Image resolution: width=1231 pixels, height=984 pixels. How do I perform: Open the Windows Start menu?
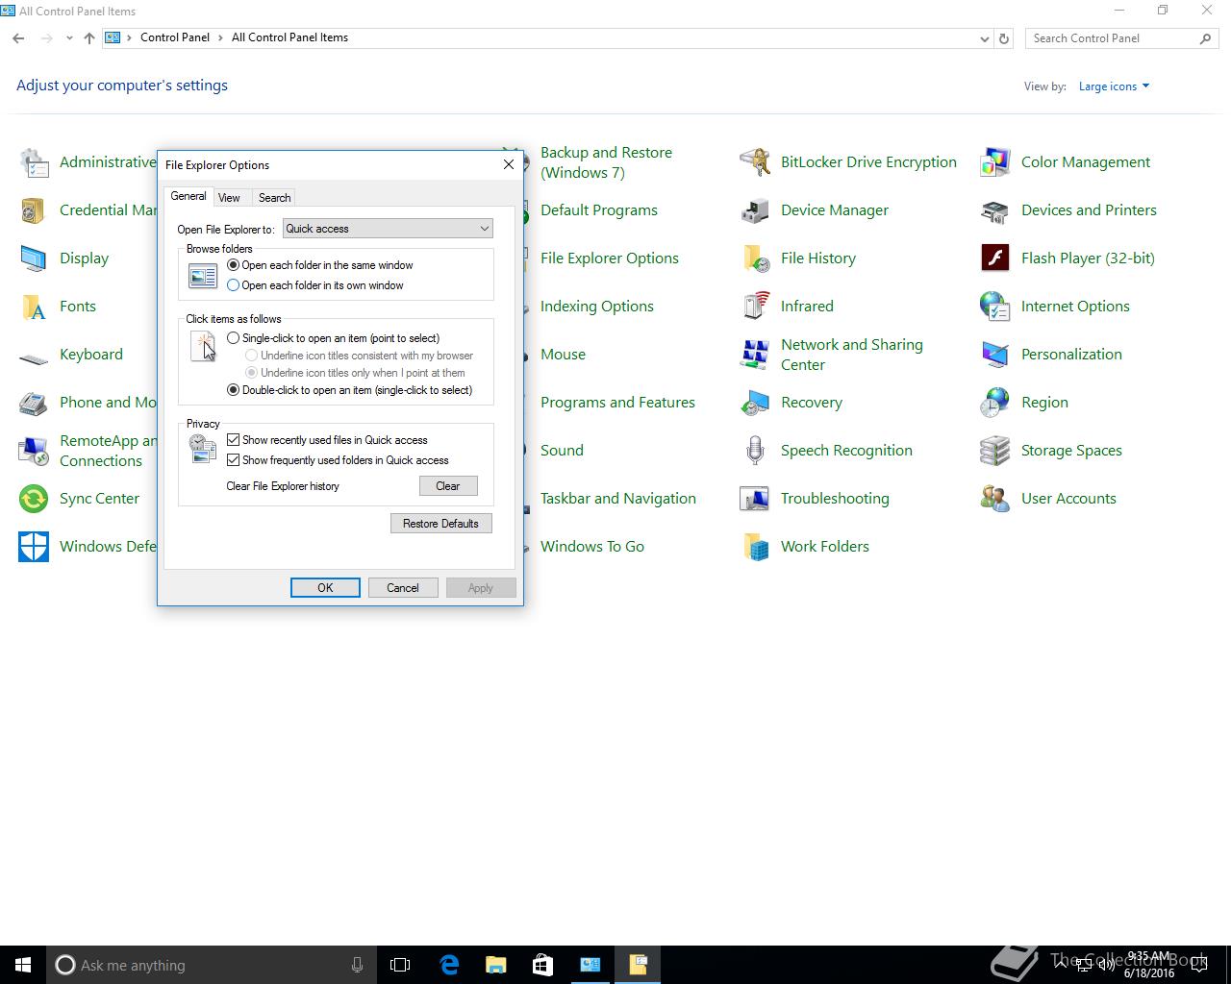coord(23,965)
